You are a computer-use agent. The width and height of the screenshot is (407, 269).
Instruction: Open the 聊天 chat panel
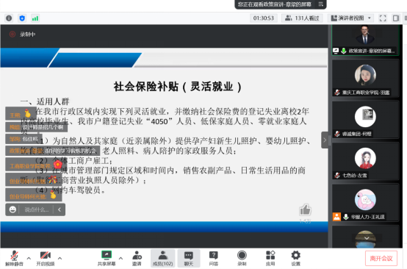(189, 259)
